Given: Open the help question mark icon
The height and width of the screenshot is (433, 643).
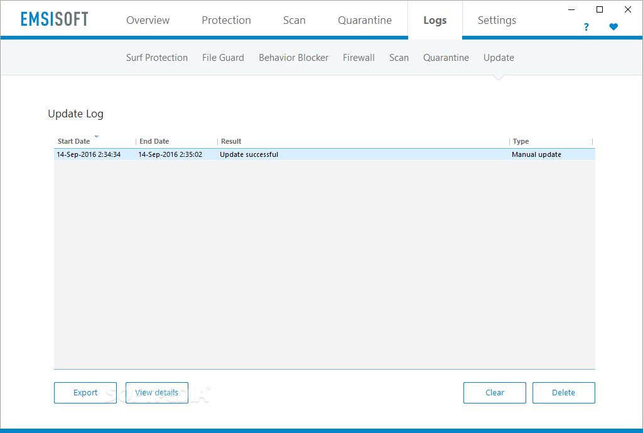Looking at the screenshot, I should 586,27.
